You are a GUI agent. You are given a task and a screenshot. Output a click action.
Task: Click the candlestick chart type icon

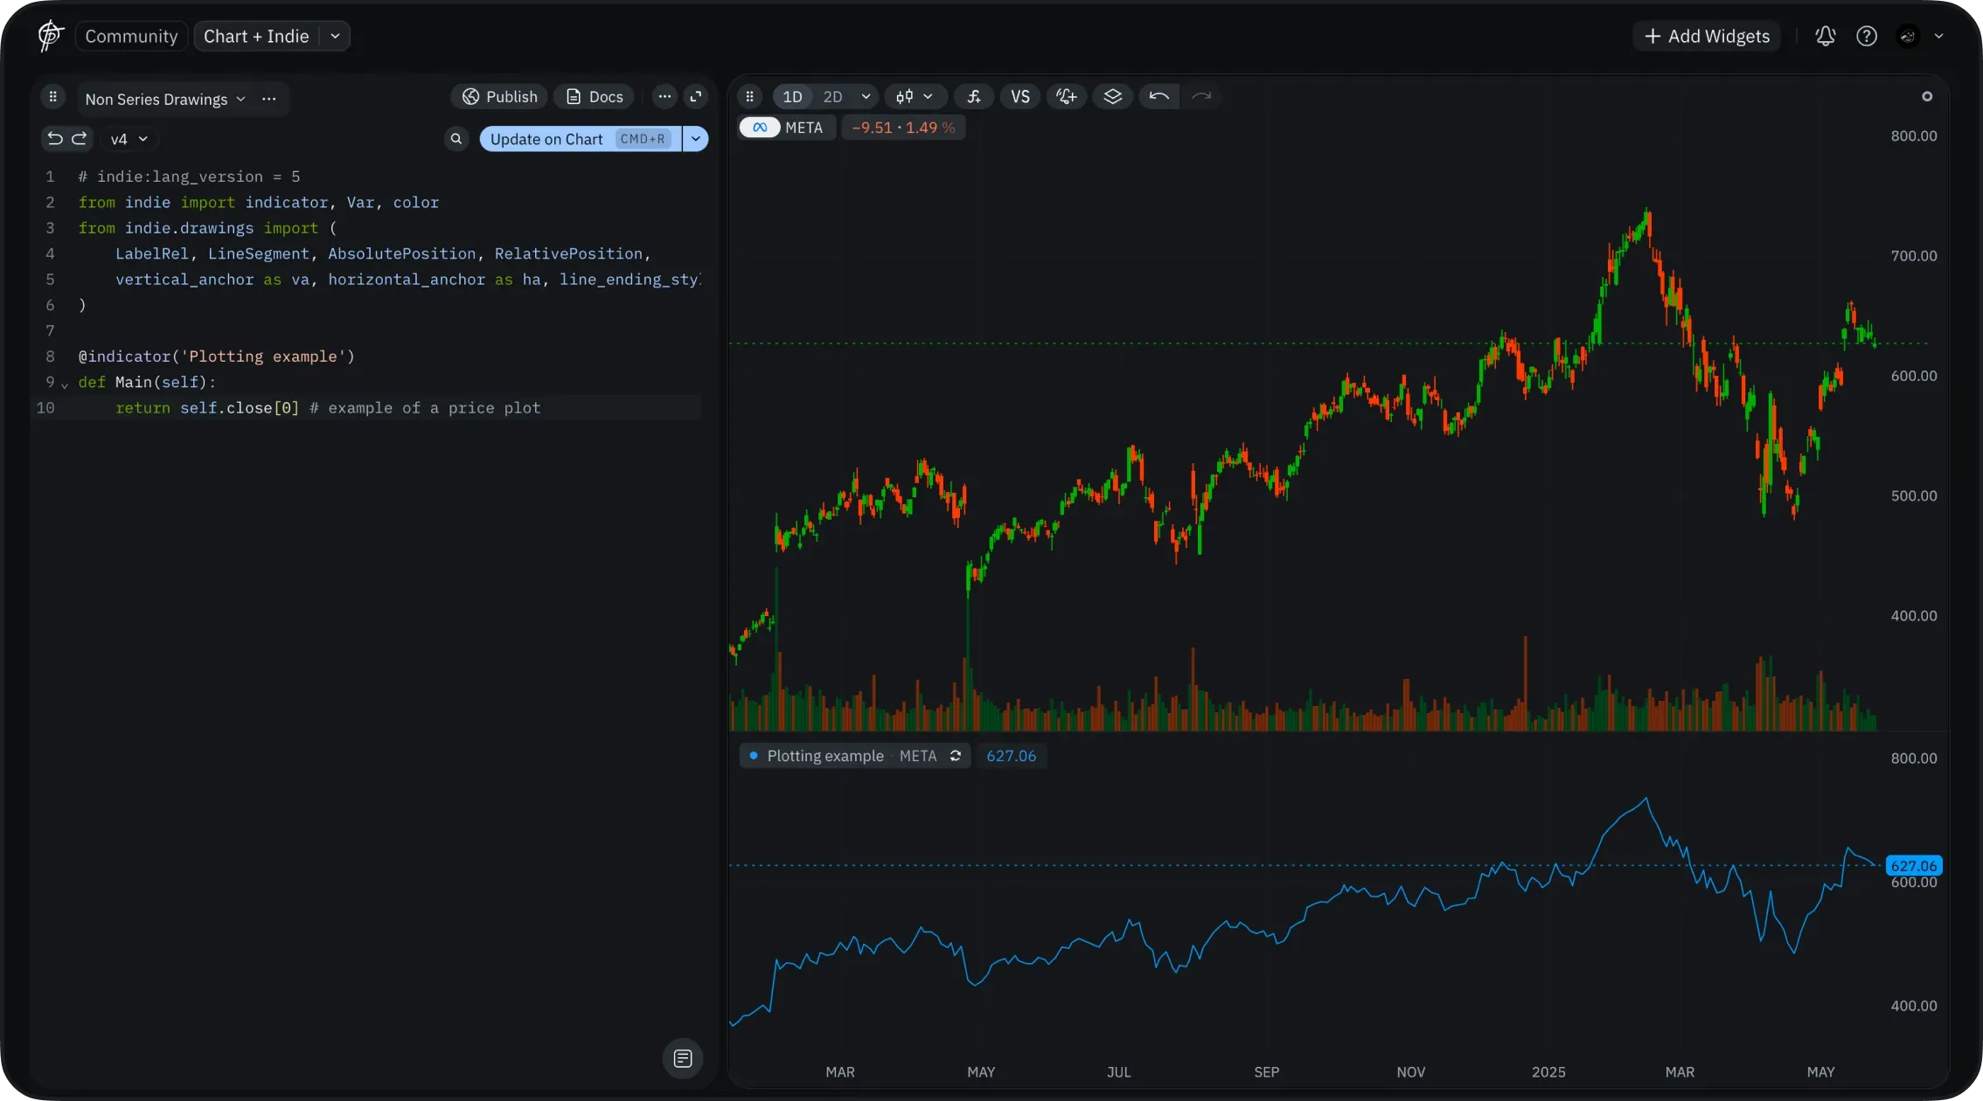coord(905,97)
